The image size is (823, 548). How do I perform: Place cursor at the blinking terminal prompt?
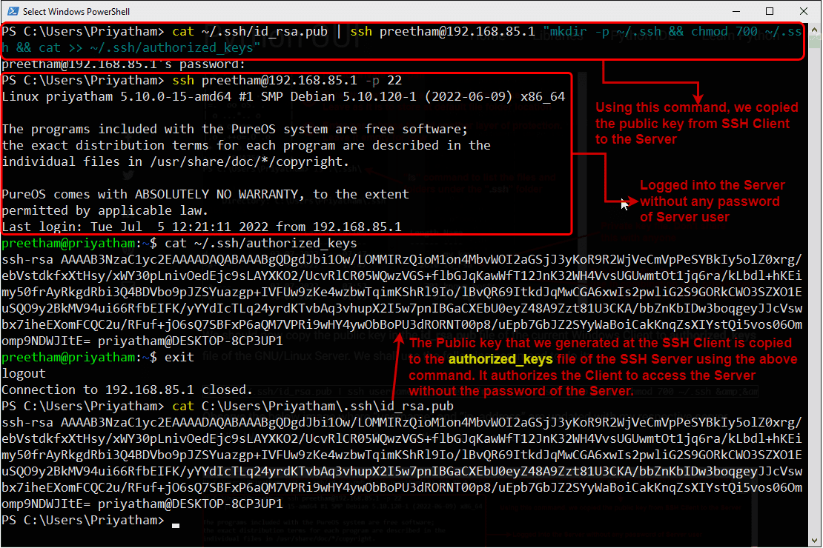click(x=174, y=524)
